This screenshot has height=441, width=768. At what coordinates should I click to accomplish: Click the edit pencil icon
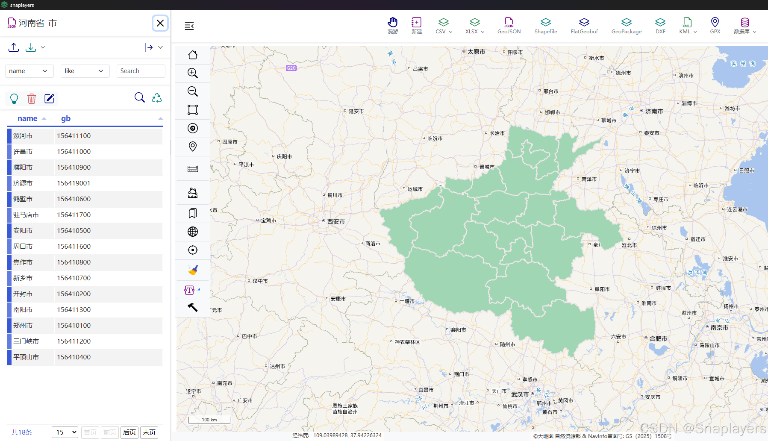(x=50, y=99)
